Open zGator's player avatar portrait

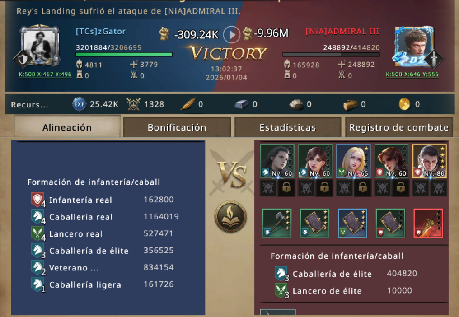40,46
